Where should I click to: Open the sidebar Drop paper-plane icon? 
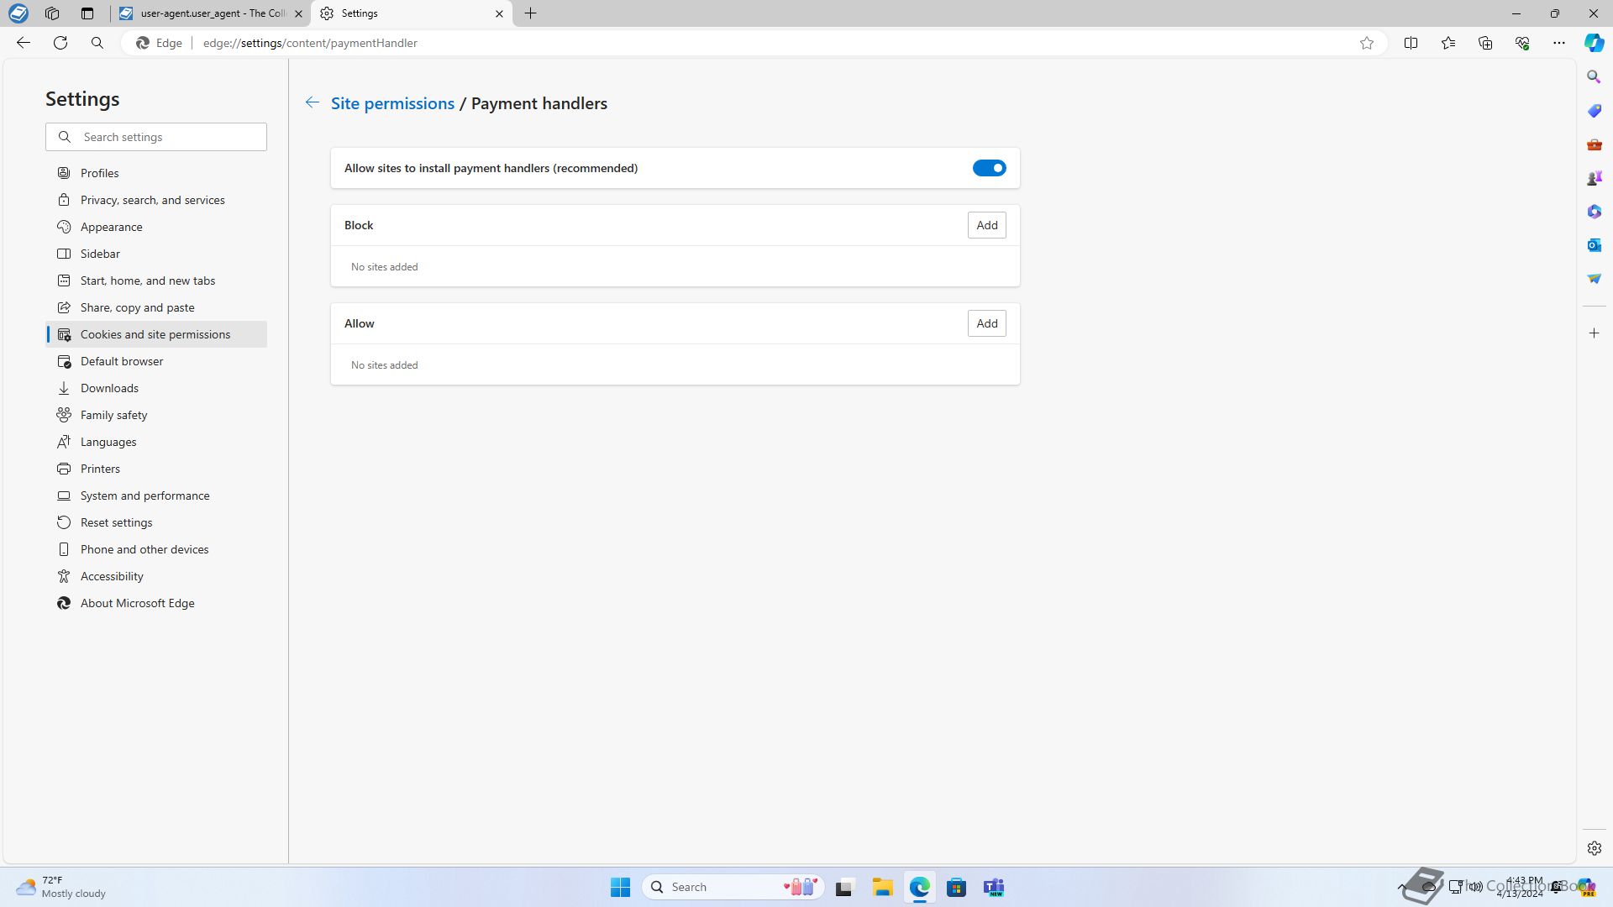pyautogui.click(x=1594, y=279)
